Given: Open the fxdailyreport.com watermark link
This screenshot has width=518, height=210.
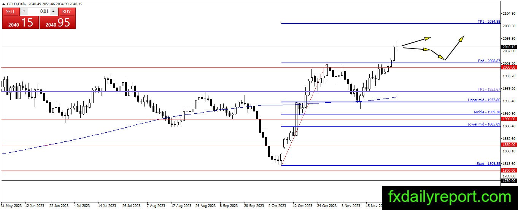Looking at the screenshot, I should click(x=450, y=197).
